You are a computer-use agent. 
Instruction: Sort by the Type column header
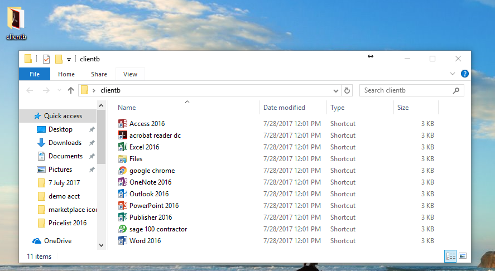click(360, 108)
